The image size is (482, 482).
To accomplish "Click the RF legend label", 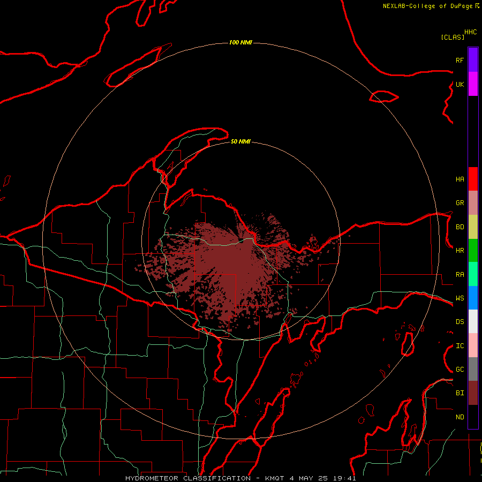I will click(460, 60).
